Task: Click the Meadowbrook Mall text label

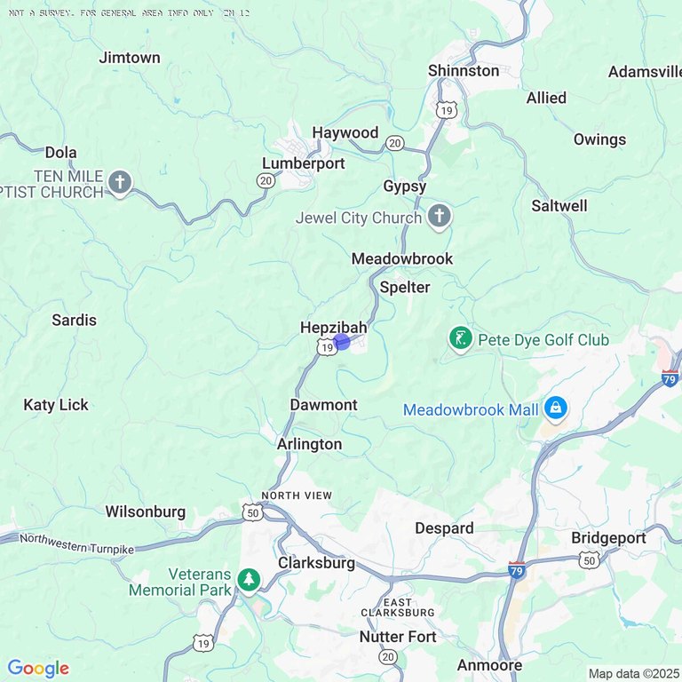Action: pos(471,409)
